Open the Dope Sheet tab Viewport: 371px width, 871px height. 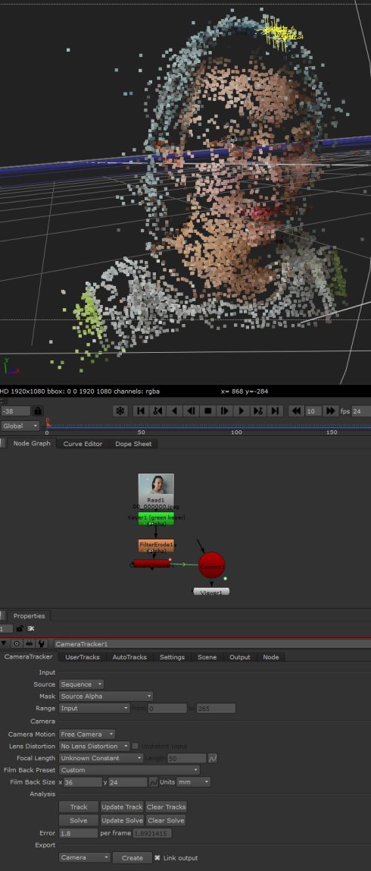point(133,444)
